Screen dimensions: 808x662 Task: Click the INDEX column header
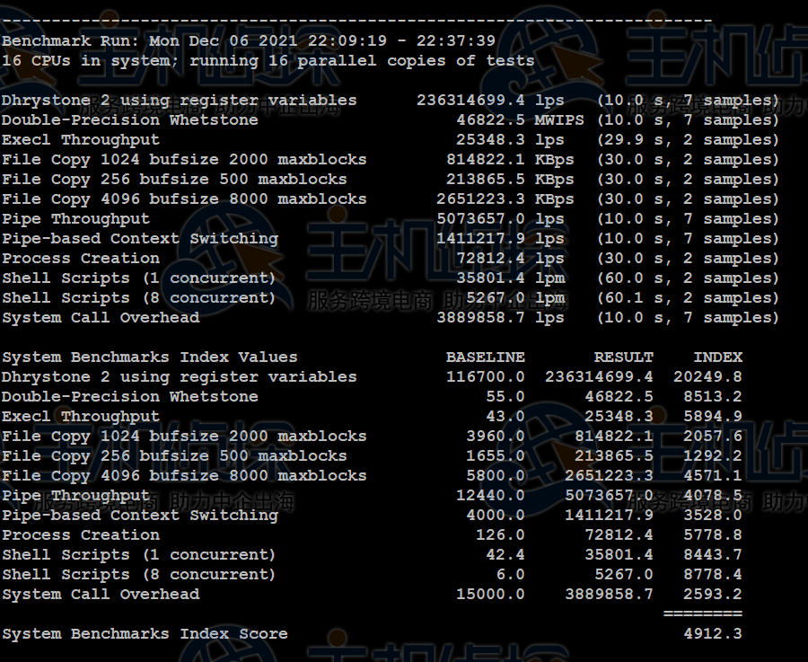[718, 357]
